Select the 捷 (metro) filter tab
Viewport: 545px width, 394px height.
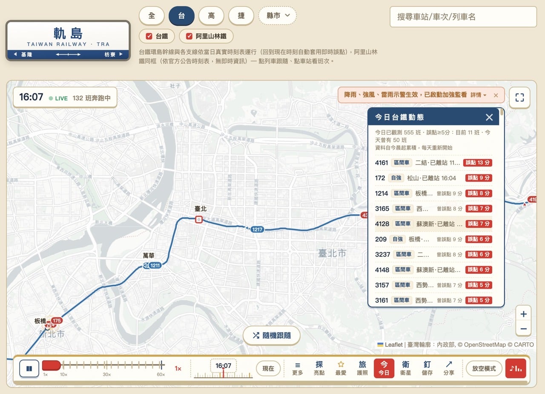click(x=241, y=16)
